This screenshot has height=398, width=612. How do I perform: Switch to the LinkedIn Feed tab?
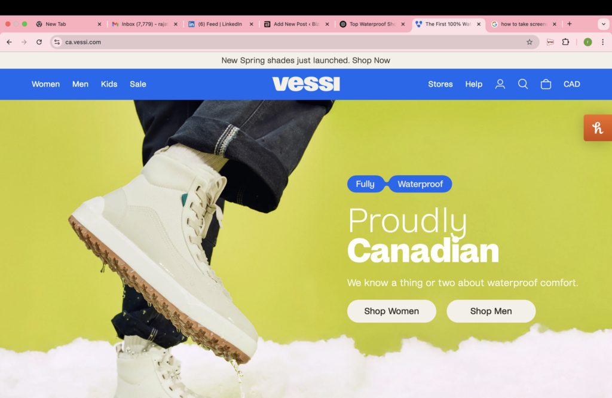(221, 24)
